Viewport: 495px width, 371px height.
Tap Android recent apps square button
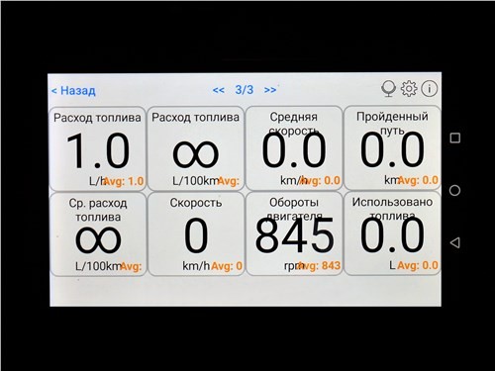point(455,138)
